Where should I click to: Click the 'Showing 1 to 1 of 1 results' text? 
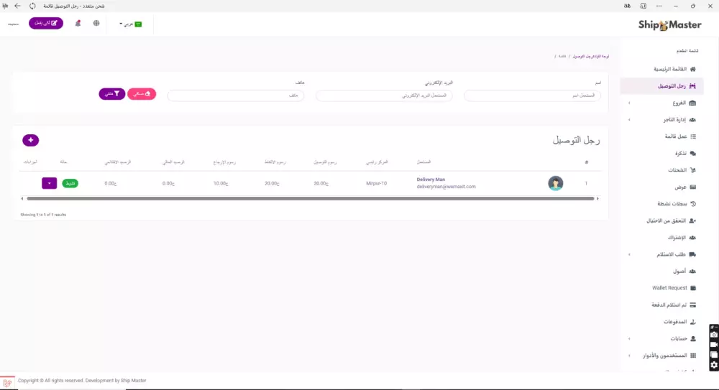(x=43, y=215)
